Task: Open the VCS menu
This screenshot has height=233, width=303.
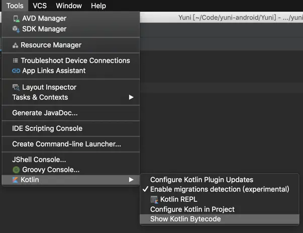Action: point(40,6)
